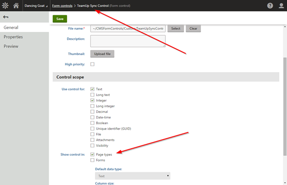The height and width of the screenshot is (185, 287).
Task: Open the help question mark icon
Action: (270, 6)
